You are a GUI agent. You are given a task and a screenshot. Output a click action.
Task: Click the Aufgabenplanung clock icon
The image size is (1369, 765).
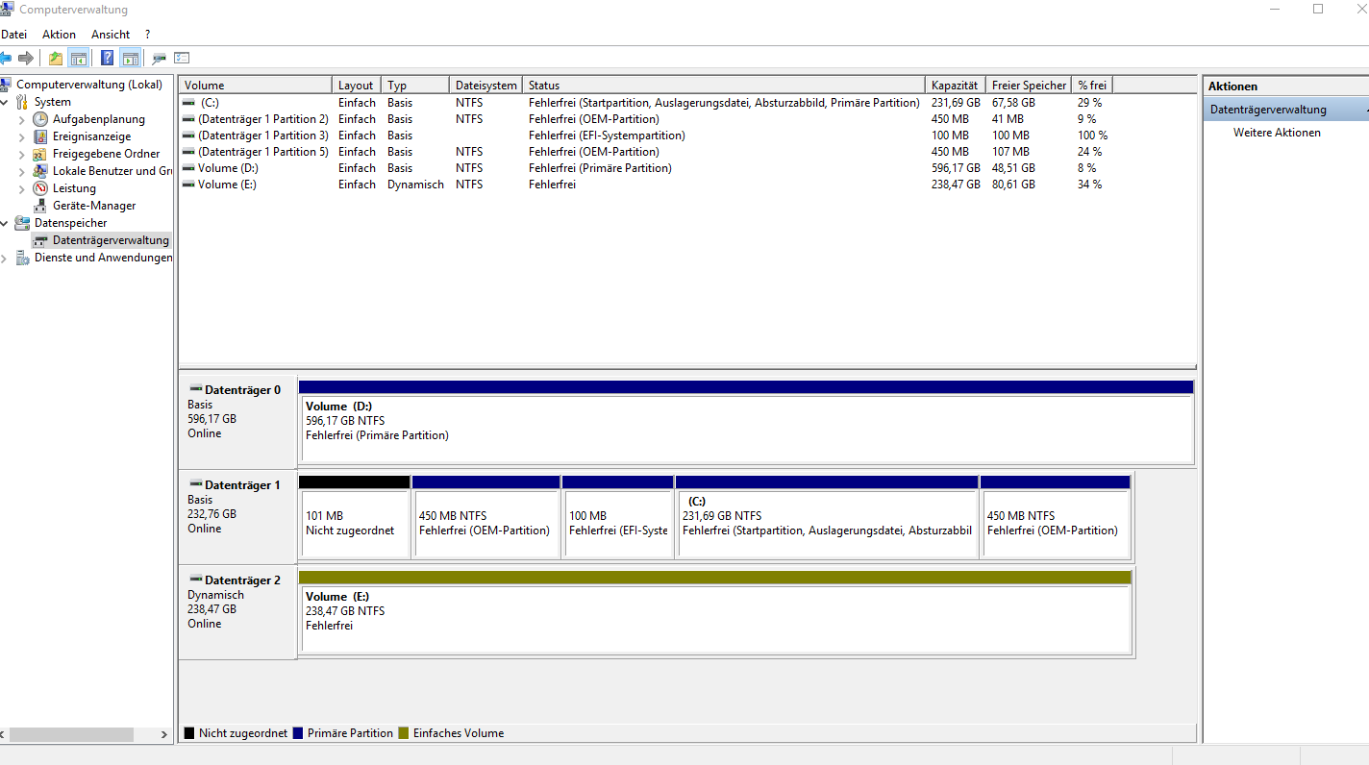click(x=40, y=119)
